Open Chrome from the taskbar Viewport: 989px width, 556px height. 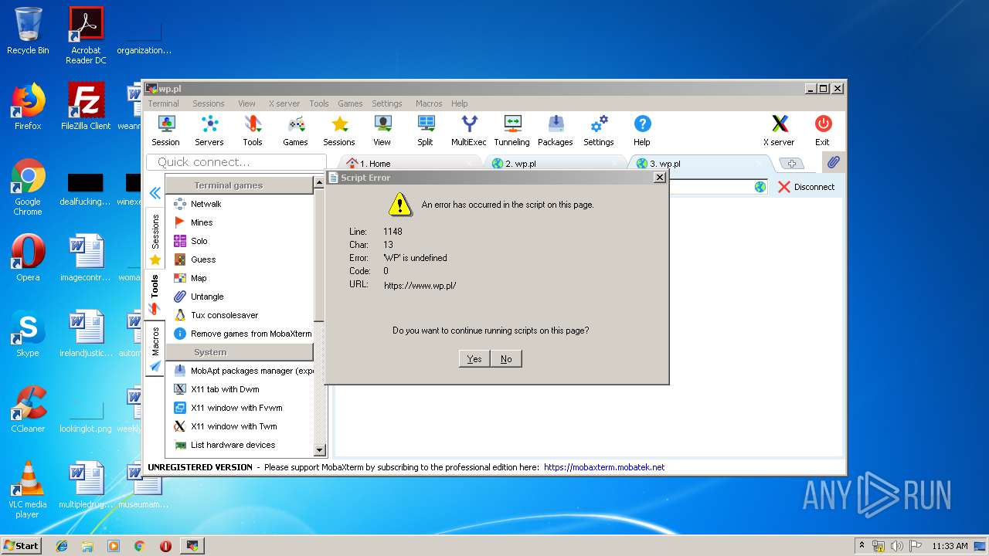(x=140, y=545)
